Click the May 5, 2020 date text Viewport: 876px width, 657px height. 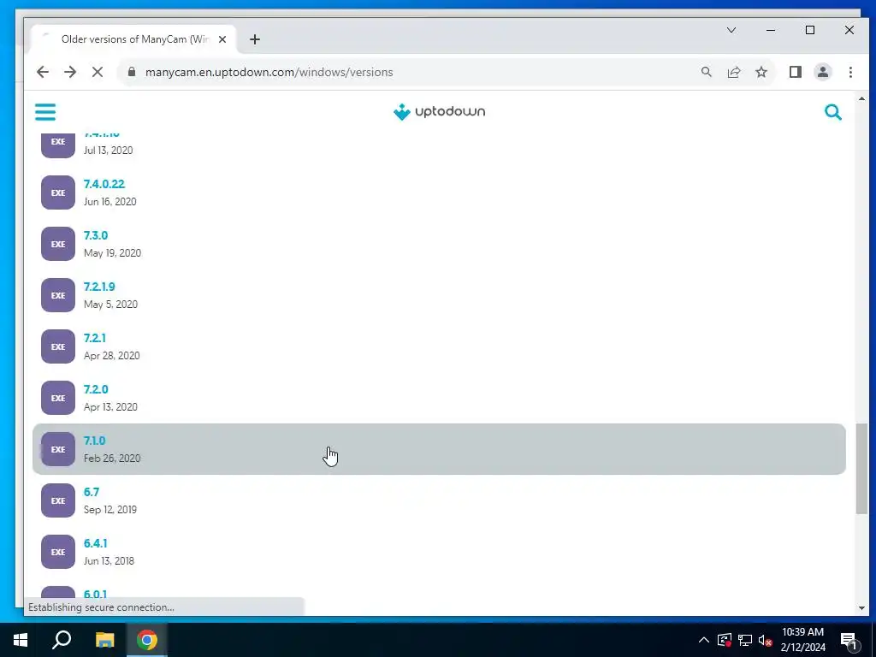tap(110, 305)
